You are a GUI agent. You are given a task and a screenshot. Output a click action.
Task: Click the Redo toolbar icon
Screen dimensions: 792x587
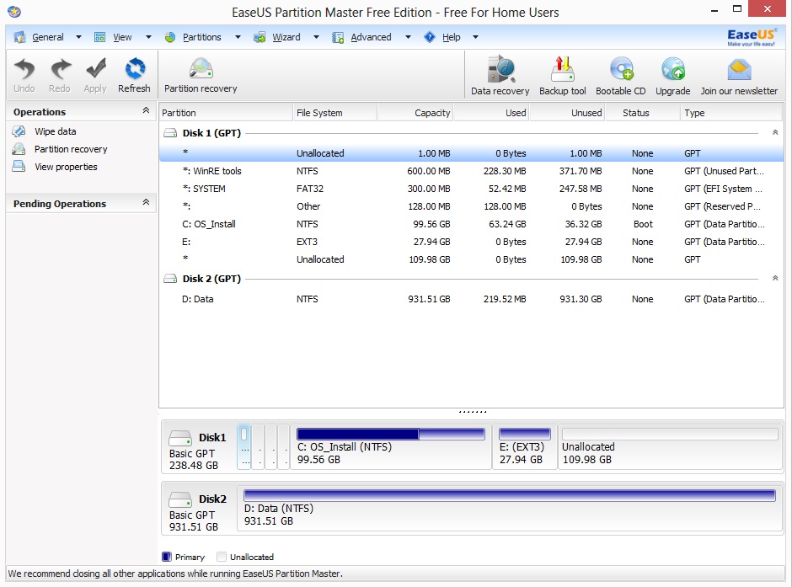60,69
